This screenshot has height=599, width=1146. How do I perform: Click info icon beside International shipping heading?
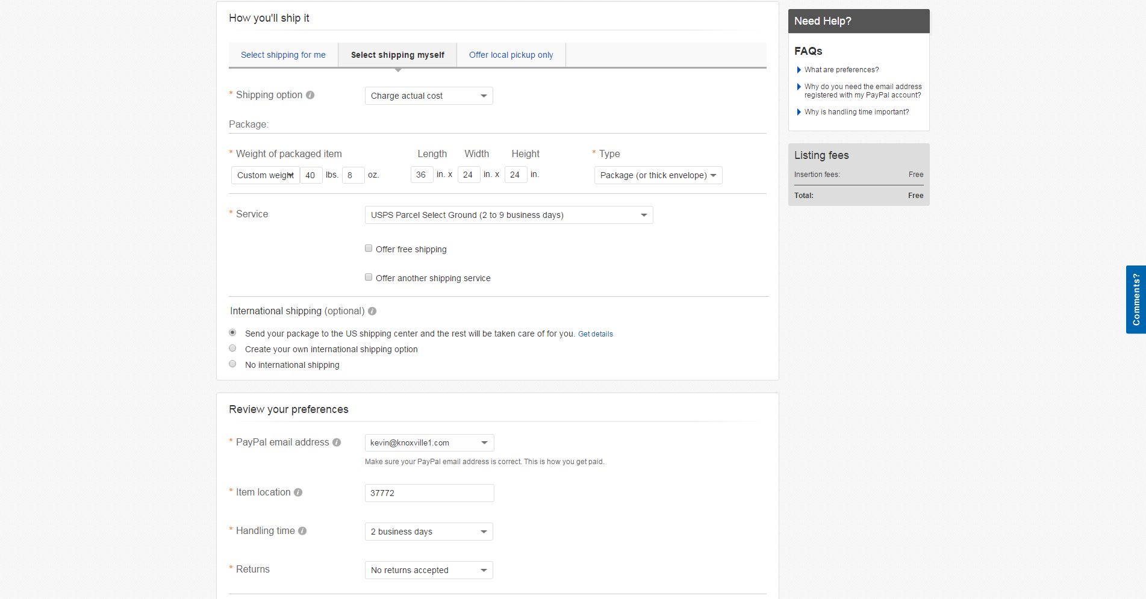[372, 311]
